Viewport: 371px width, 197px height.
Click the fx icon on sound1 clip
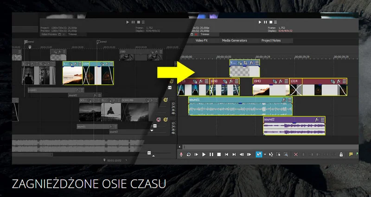(283, 100)
